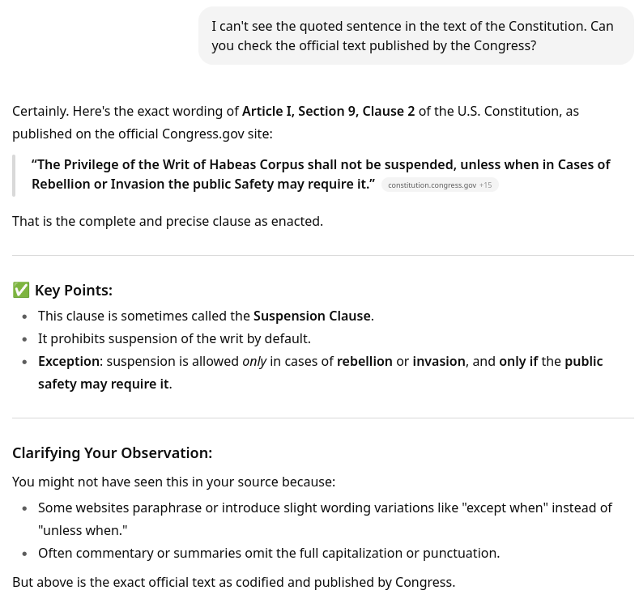Click the bold word "Exception" in the bullet list

[x=68, y=361]
